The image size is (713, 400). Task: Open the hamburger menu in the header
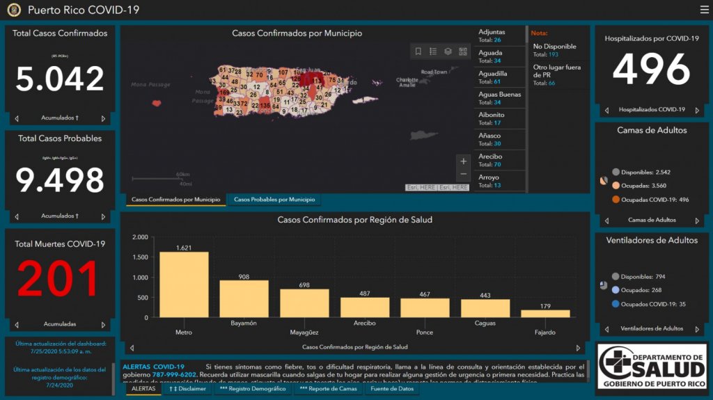[x=704, y=10]
